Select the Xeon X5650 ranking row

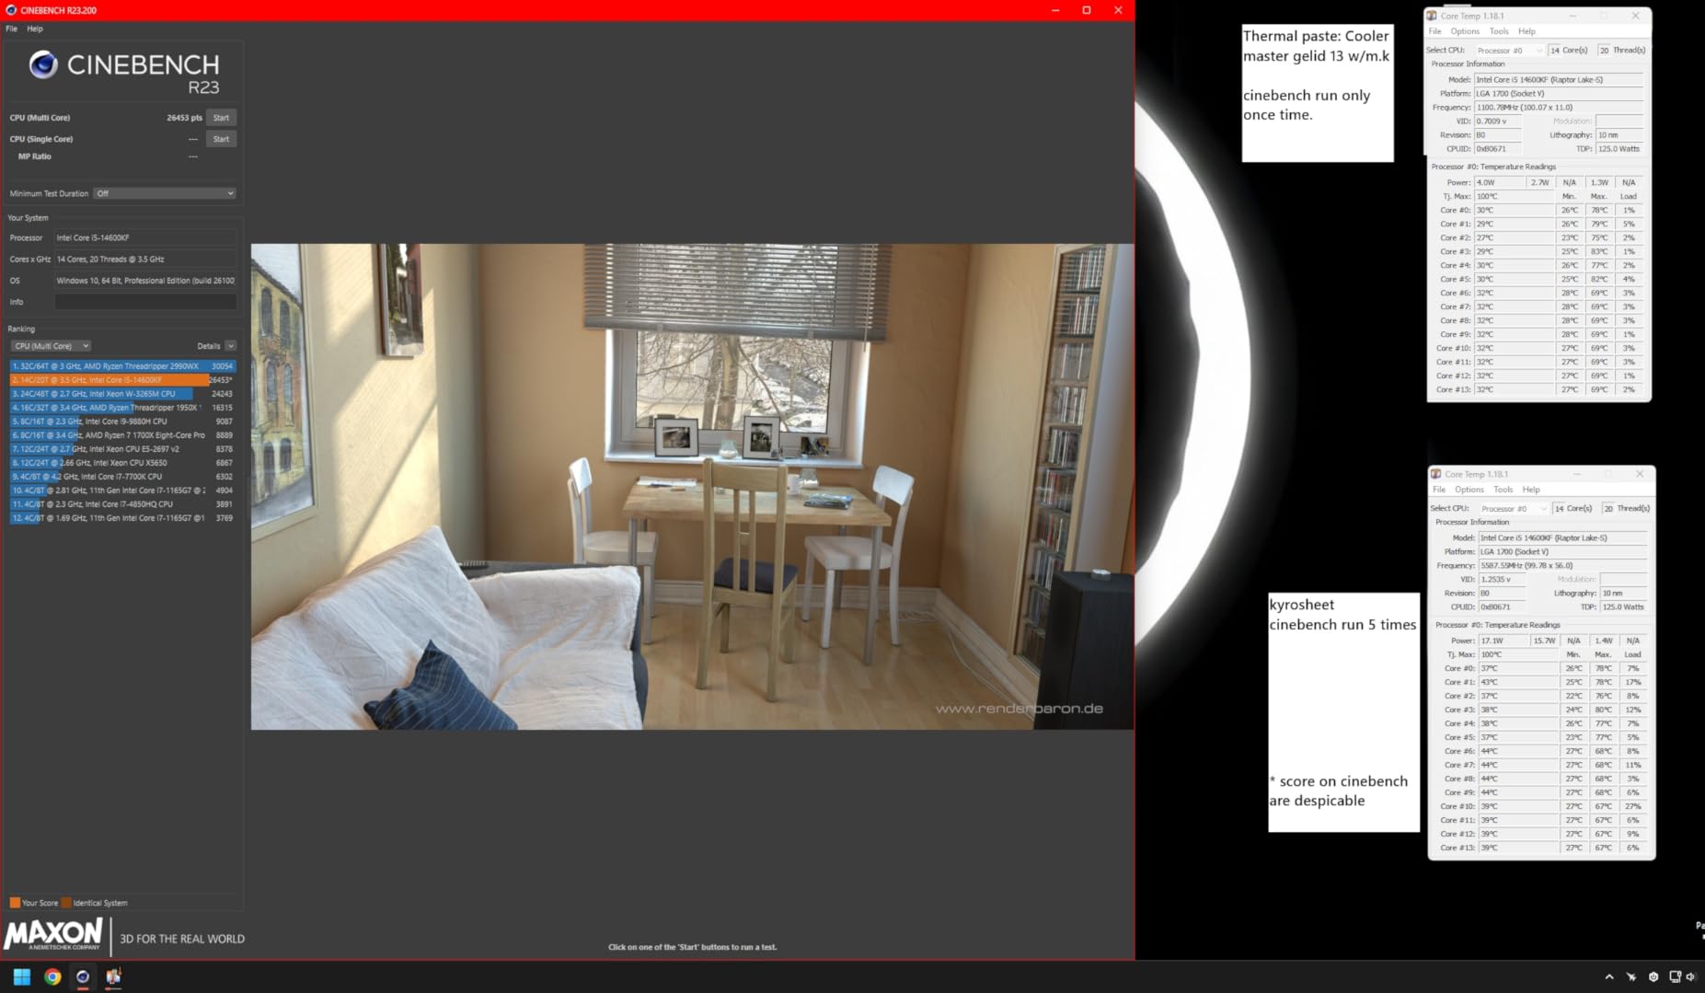[x=122, y=463]
